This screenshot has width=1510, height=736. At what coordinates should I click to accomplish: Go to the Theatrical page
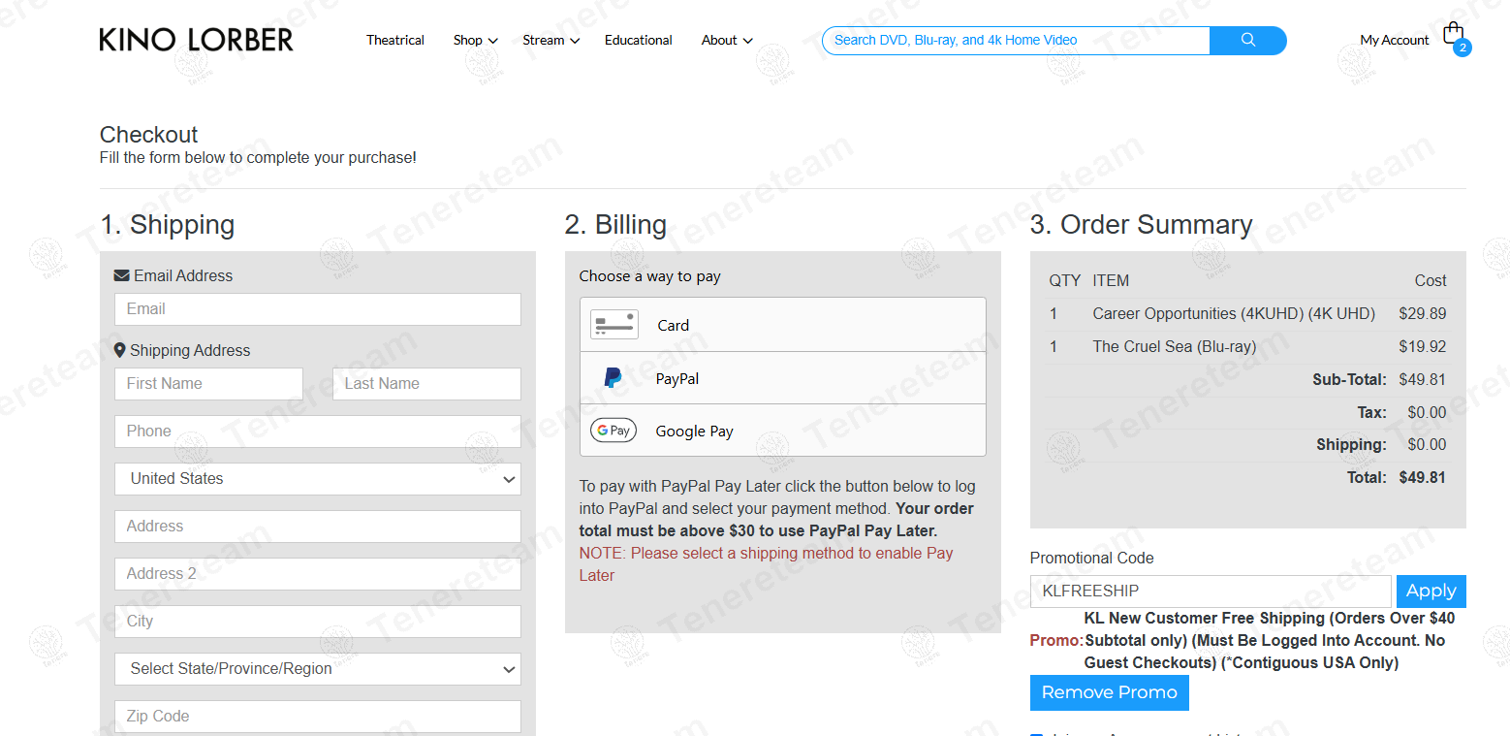coord(395,40)
